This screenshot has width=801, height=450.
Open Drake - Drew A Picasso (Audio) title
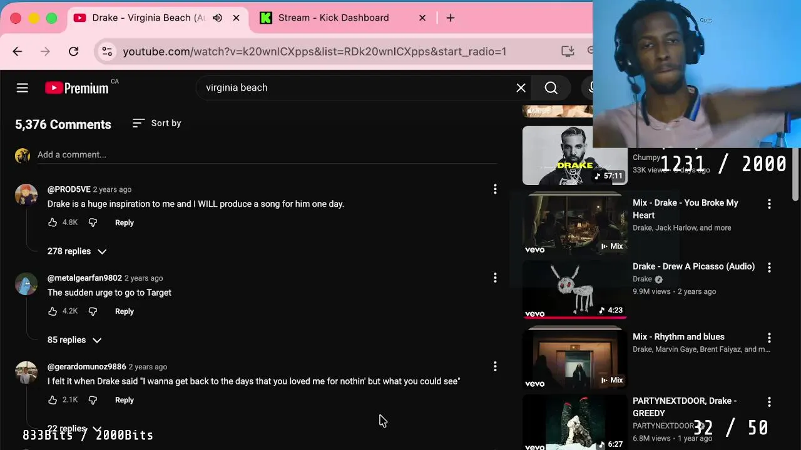point(693,266)
